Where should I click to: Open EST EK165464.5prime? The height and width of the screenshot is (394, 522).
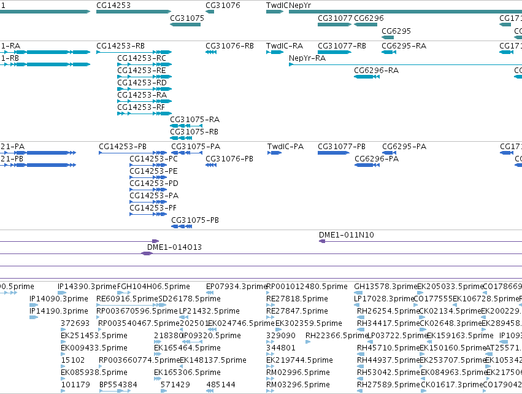tap(187, 349)
